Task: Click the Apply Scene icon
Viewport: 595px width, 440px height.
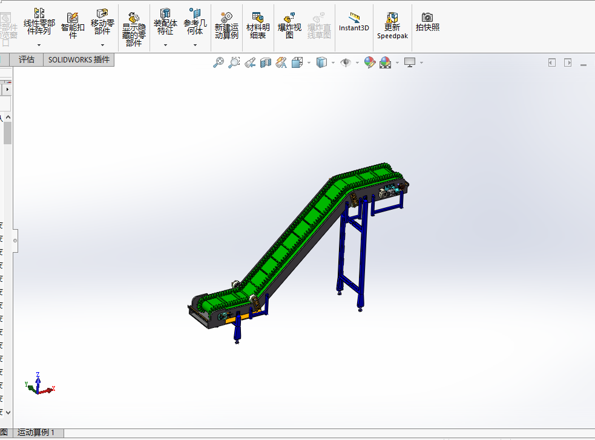Action: pos(385,62)
